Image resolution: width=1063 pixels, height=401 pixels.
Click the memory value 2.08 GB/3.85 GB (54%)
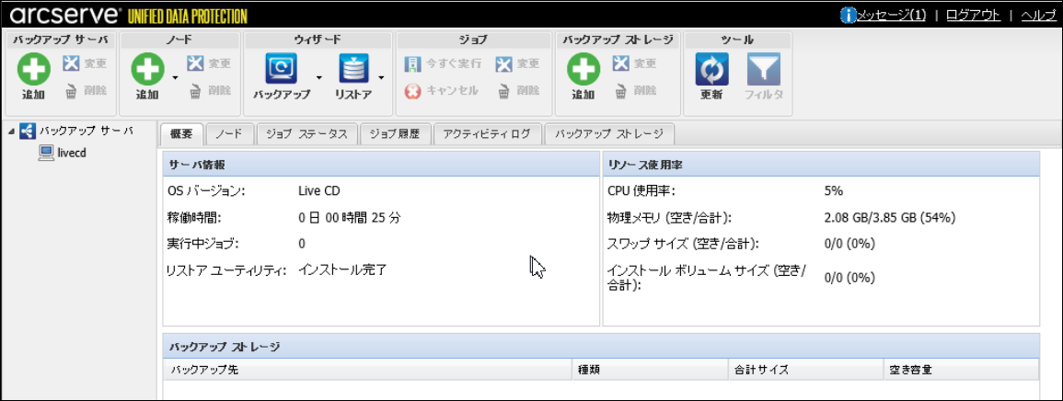pos(889,217)
